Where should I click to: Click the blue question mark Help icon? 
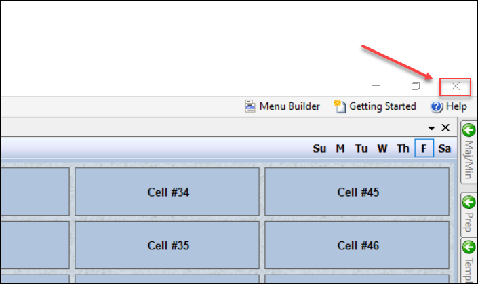coord(437,106)
